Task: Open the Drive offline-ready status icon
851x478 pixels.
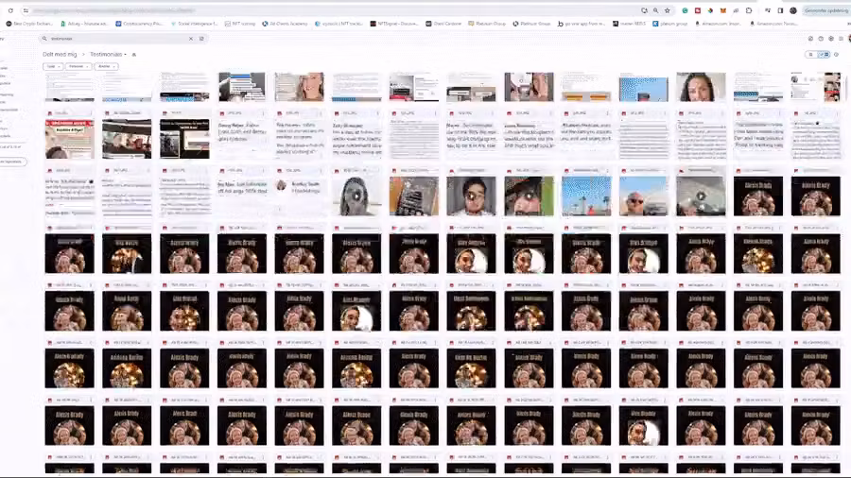Action: pyautogui.click(x=810, y=39)
